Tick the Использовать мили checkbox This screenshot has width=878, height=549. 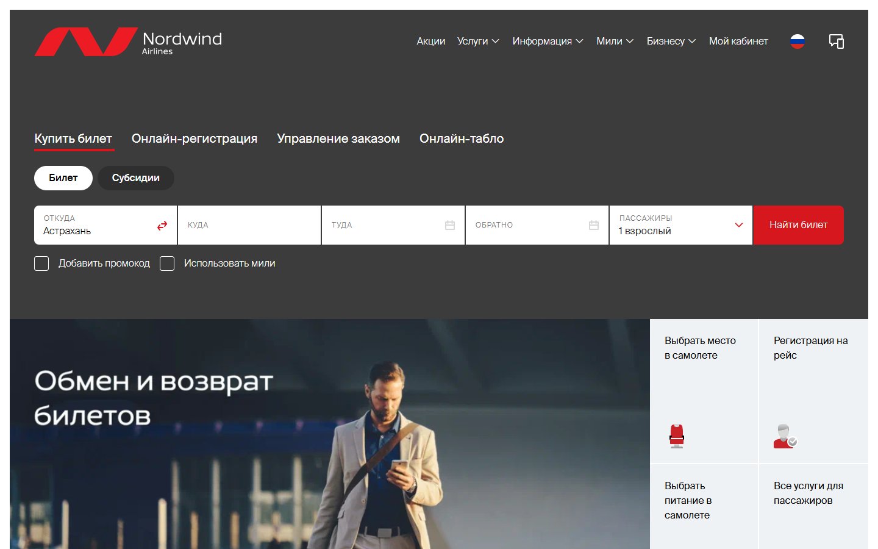tap(167, 264)
